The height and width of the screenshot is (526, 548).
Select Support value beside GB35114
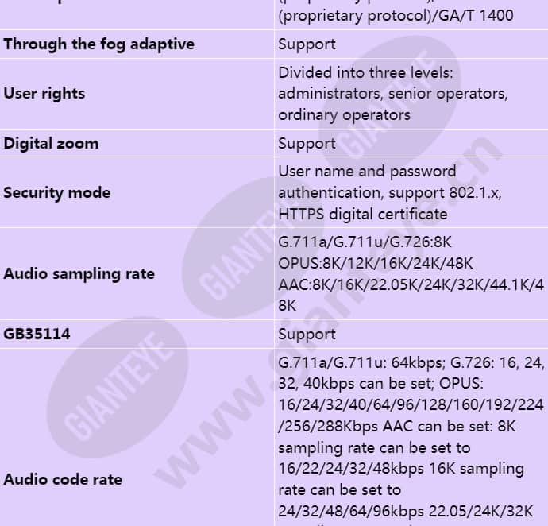click(307, 335)
